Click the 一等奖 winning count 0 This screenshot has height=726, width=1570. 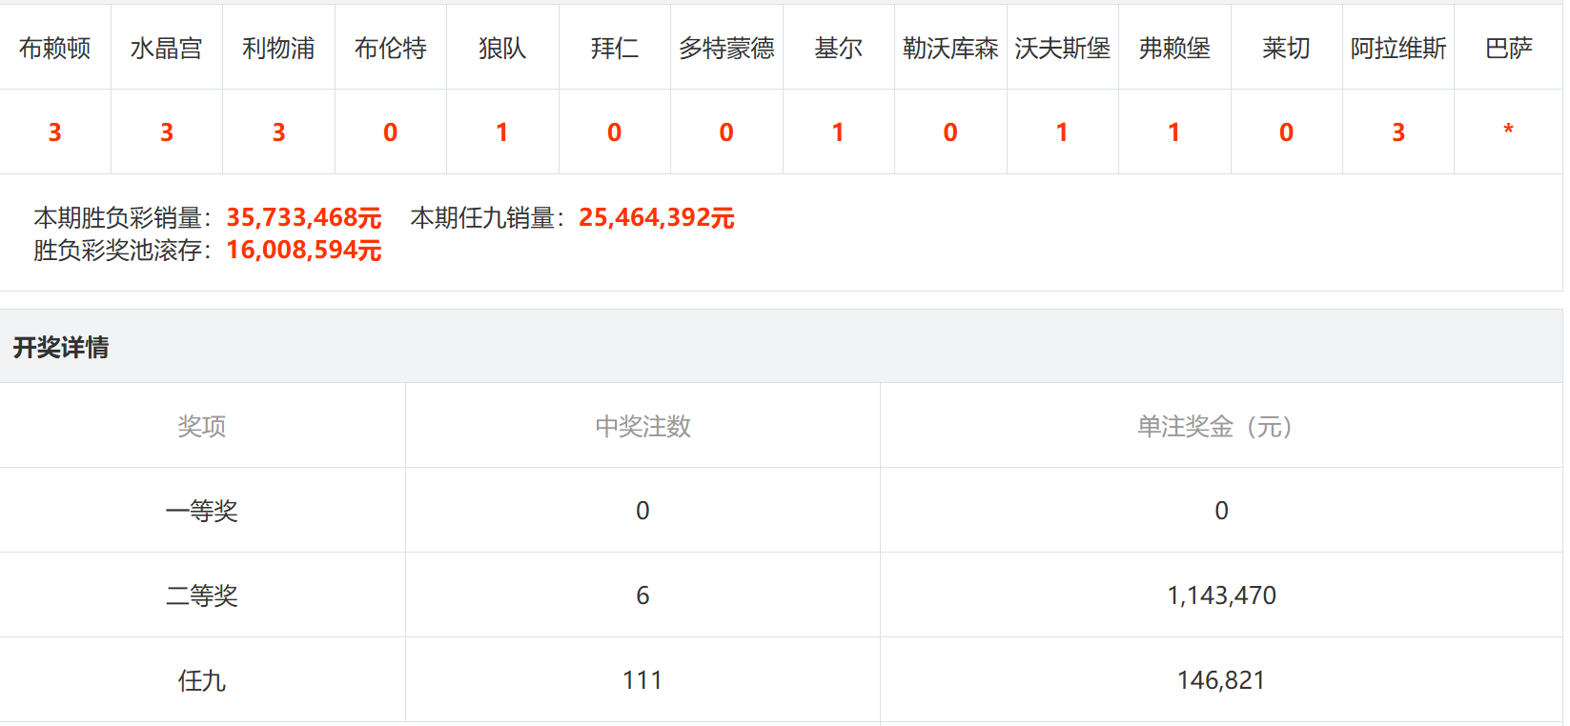(643, 511)
